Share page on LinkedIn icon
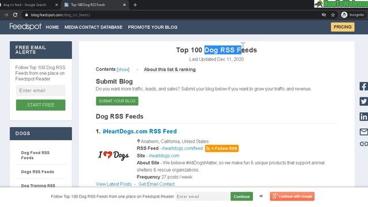The width and height of the screenshot is (368, 207). 364,117
